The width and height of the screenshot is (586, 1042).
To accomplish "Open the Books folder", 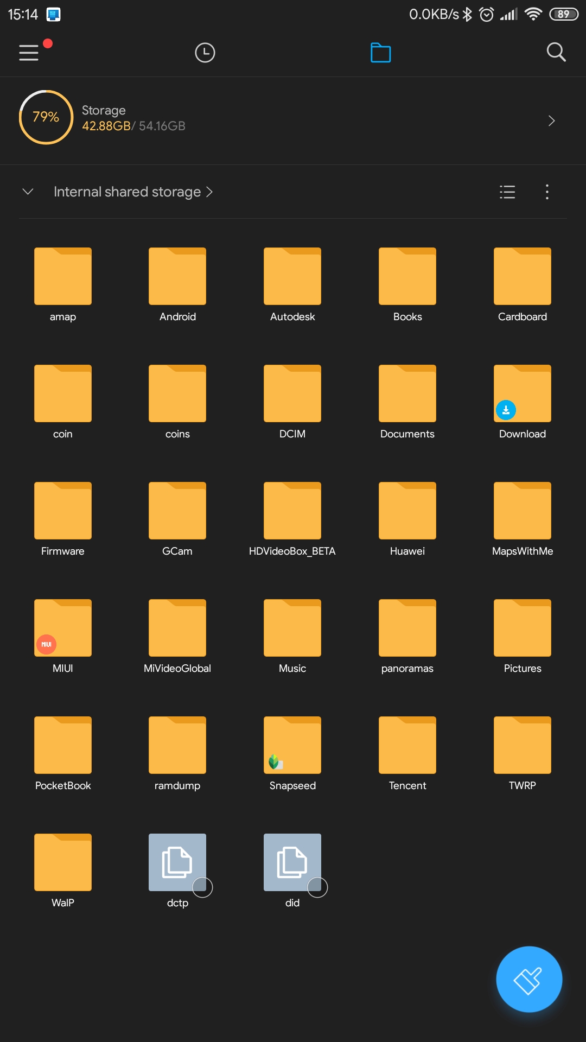I will pos(407,285).
